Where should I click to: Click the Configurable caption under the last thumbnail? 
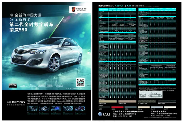(x=80, y=113)
